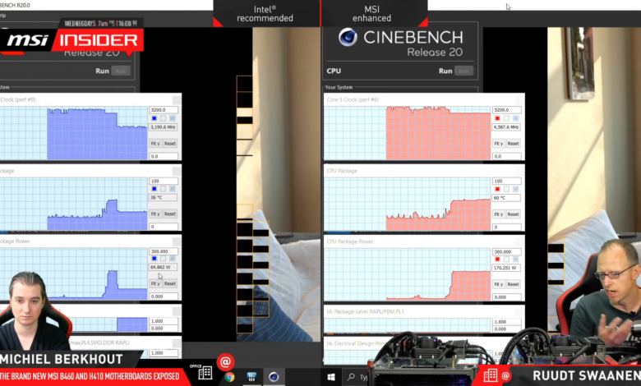
Task: Click Reset on the red CPU Package graph
Action: pos(514,214)
